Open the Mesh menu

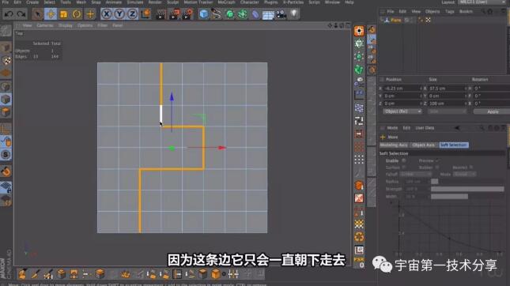[x=81, y=2]
